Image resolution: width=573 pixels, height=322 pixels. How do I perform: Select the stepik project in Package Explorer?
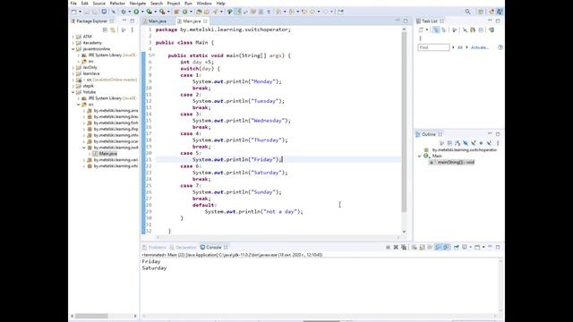click(88, 86)
